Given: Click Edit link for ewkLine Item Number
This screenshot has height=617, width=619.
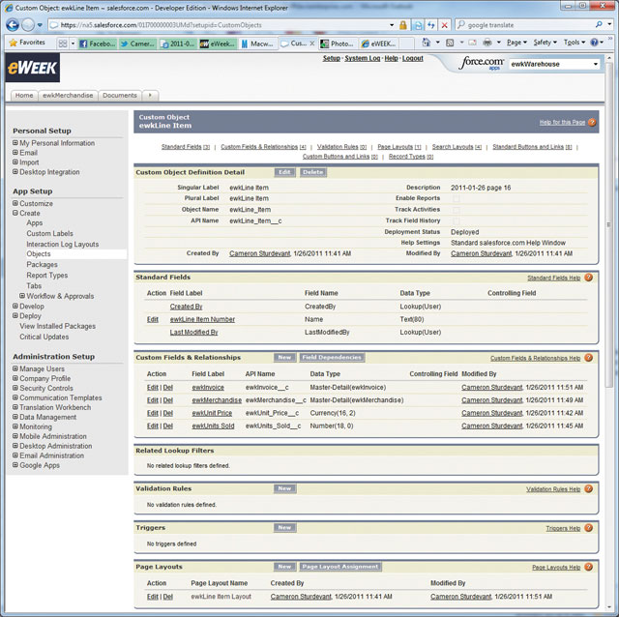Looking at the screenshot, I should point(153,319).
